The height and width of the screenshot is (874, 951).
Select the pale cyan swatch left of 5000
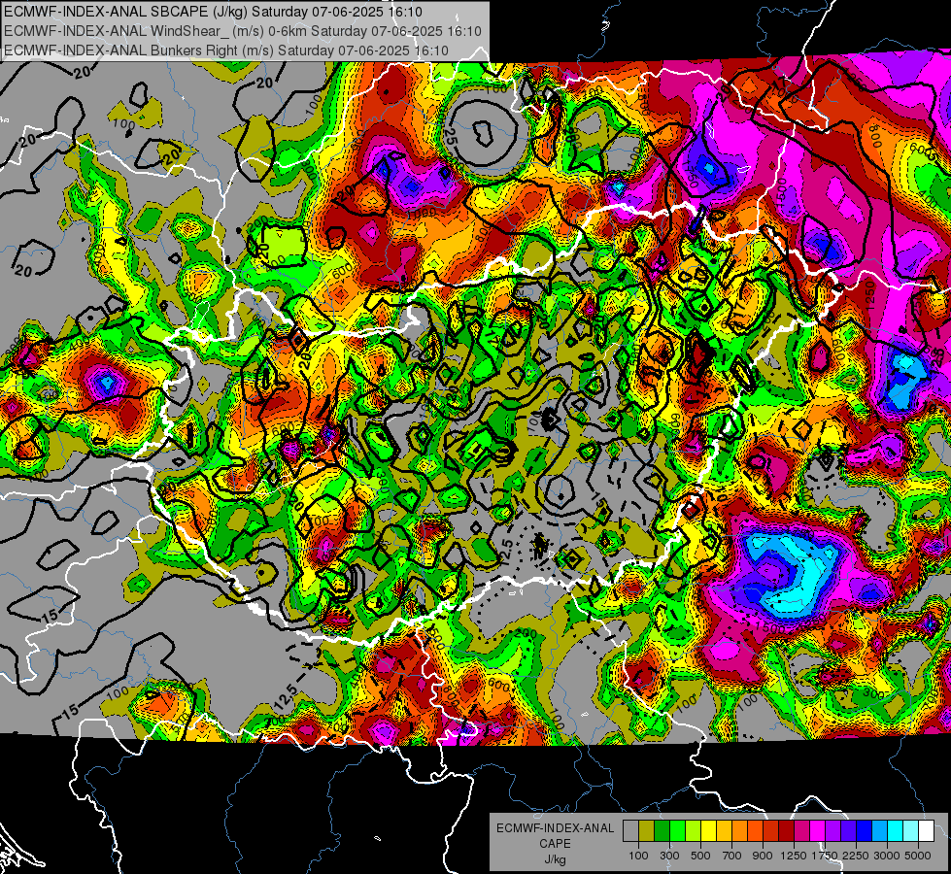910,831
